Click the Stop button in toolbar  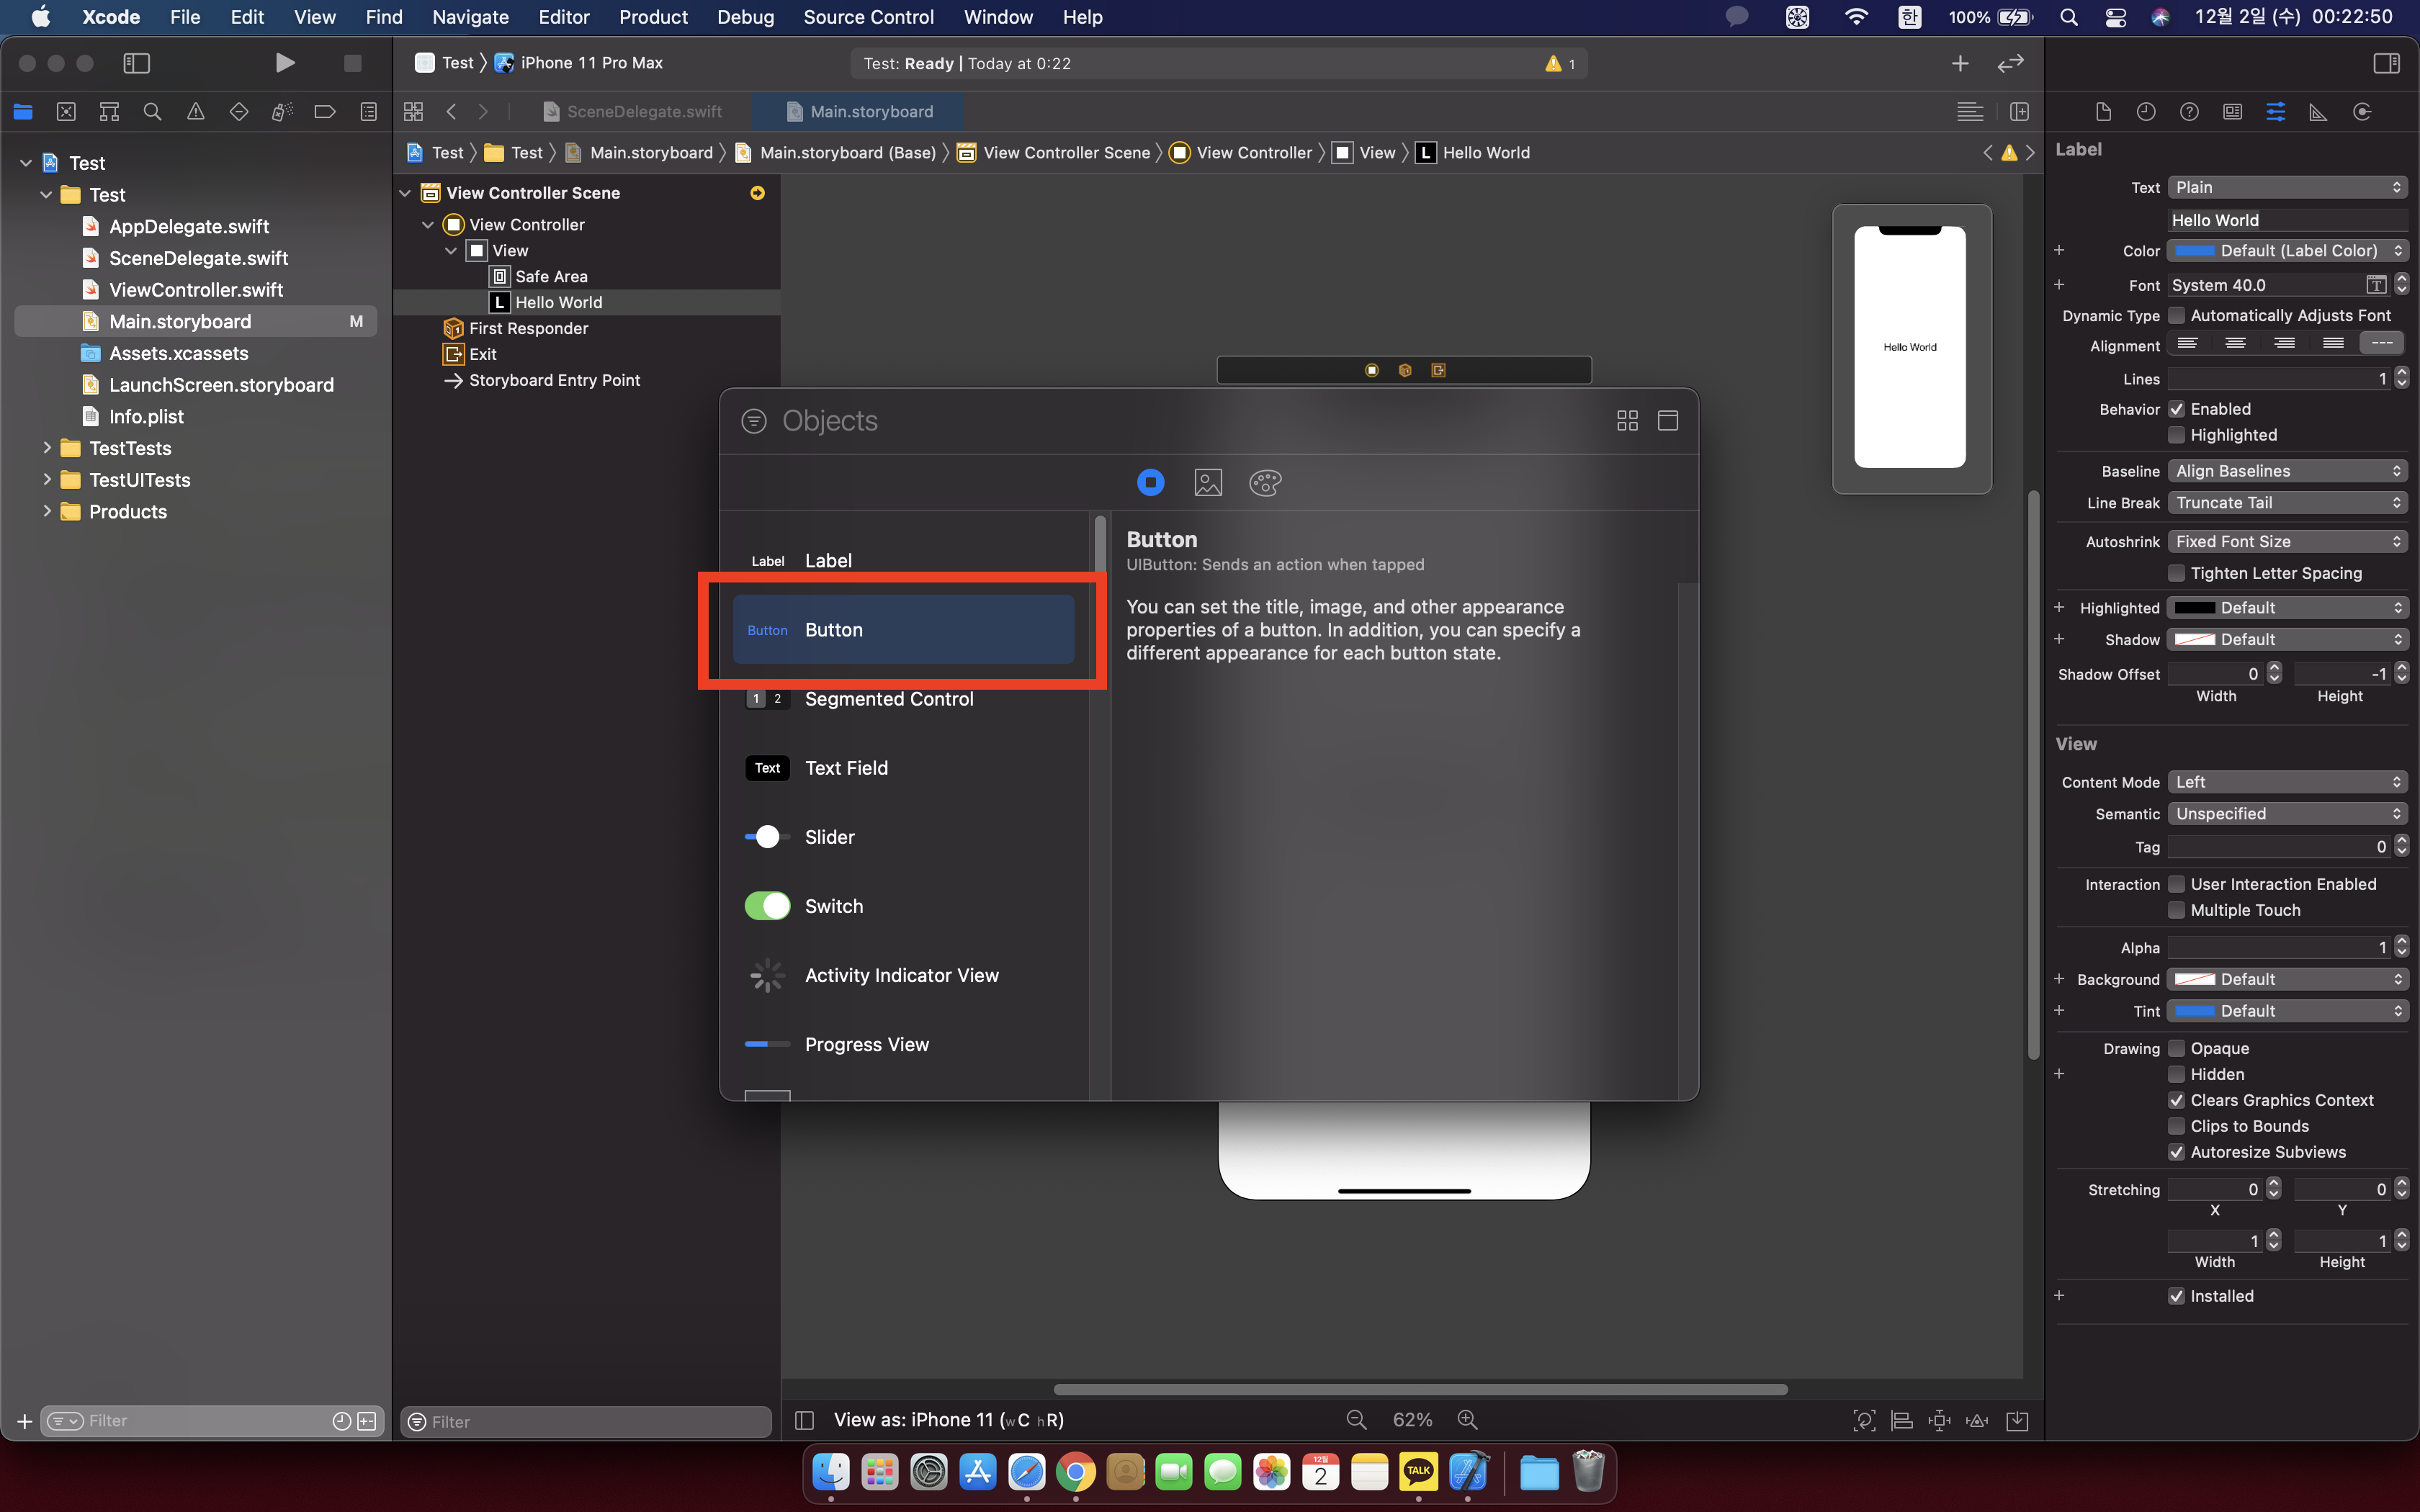[x=352, y=63]
